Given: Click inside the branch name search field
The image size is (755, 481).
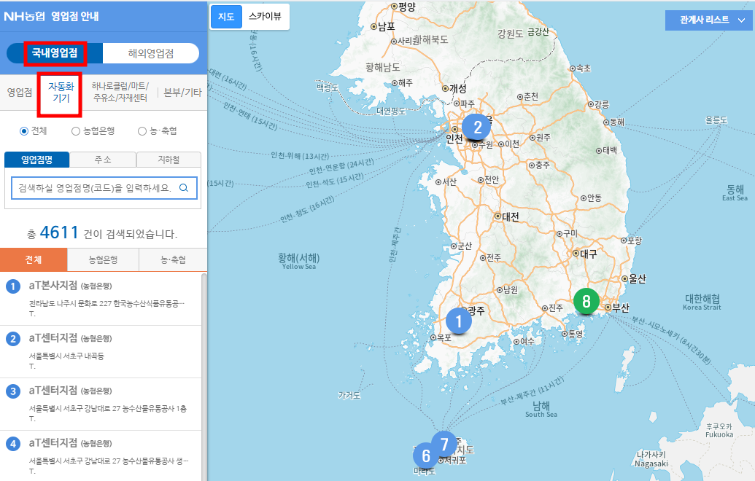Looking at the screenshot, I should coord(95,188).
